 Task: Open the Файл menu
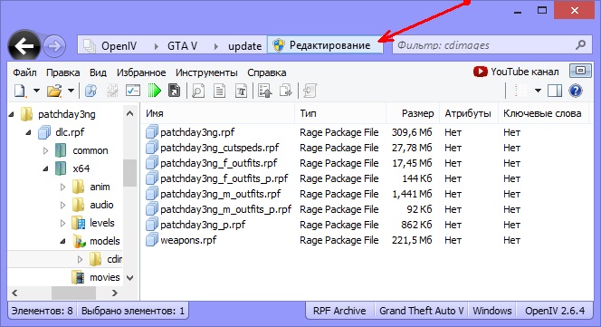[24, 72]
